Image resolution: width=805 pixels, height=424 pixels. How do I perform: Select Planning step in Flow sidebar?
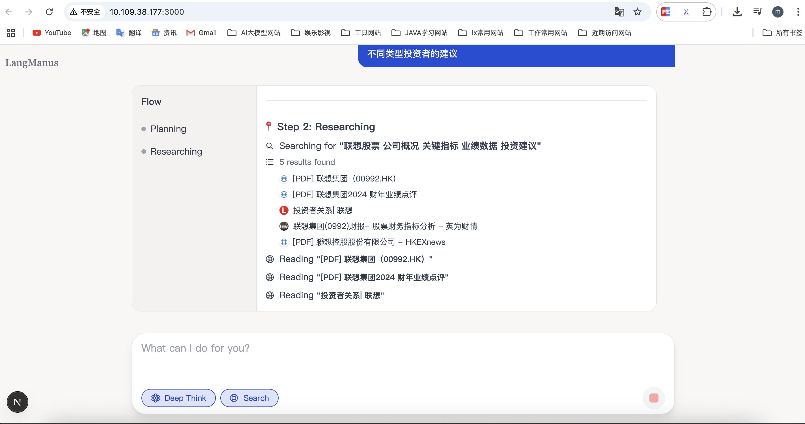[168, 129]
